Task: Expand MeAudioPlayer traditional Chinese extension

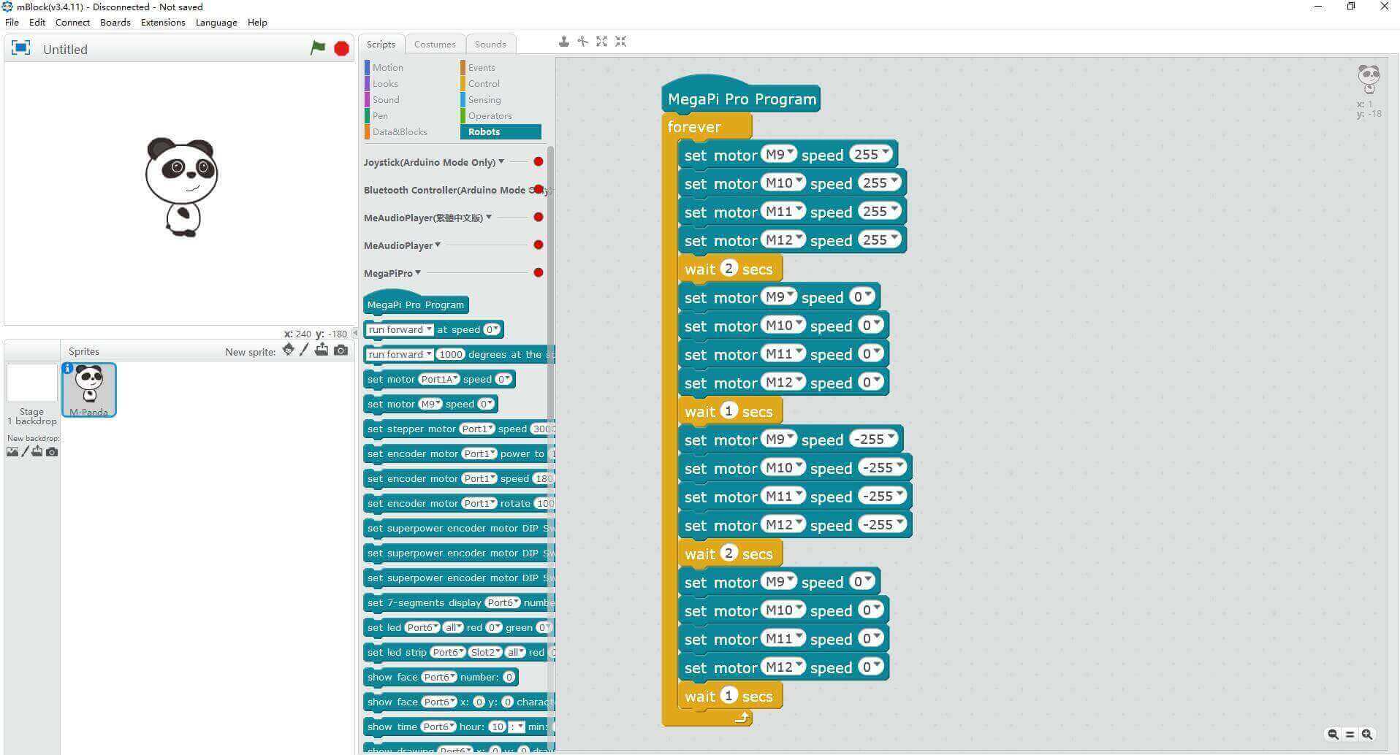Action: (x=489, y=217)
